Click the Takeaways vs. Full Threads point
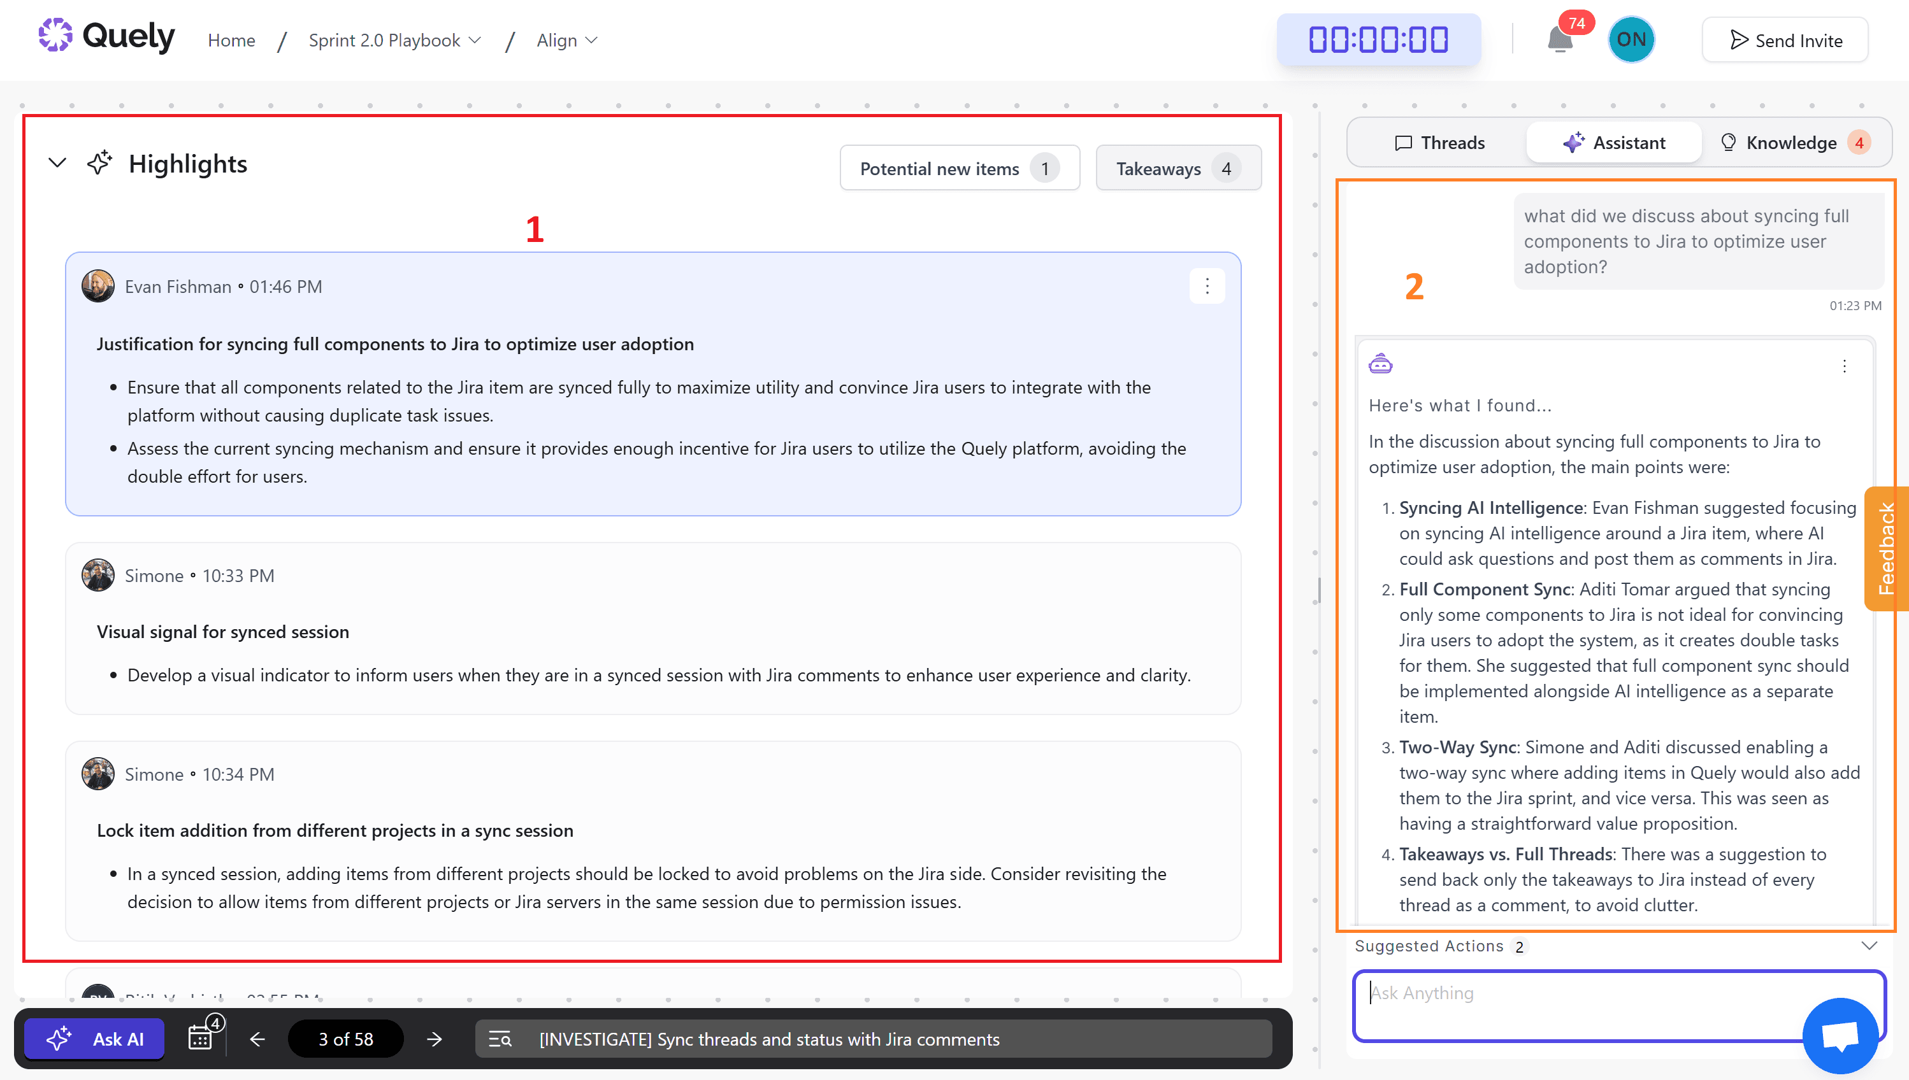 point(1613,879)
